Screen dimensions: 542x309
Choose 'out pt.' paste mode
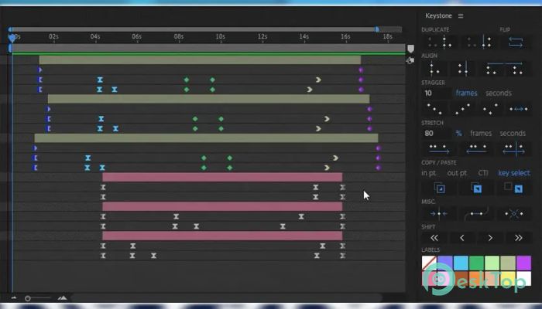[458, 173]
